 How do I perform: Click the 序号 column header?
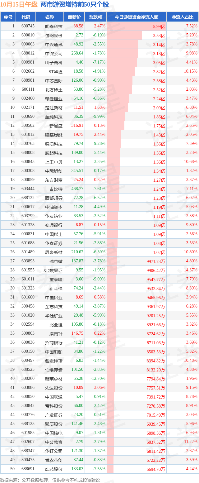(8, 17)
